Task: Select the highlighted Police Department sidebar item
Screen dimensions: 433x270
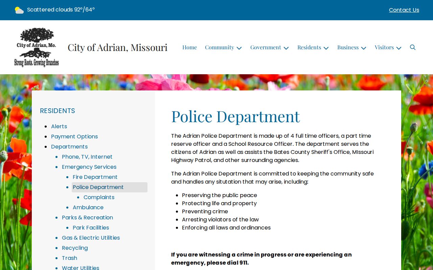Action: pos(110,187)
